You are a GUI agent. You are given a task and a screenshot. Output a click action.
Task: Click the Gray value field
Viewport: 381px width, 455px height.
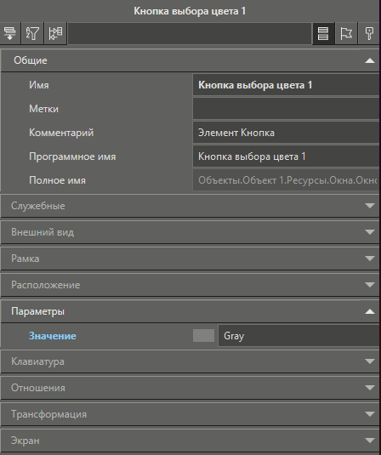click(x=299, y=336)
